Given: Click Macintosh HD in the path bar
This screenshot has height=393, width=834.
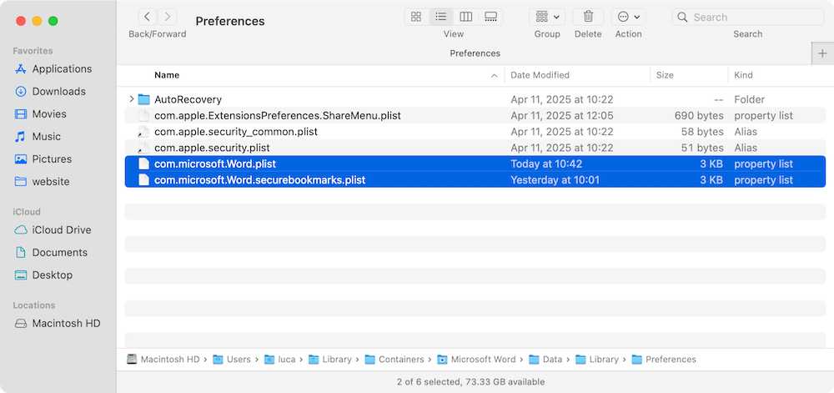Looking at the screenshot, I should pos(163,360).
